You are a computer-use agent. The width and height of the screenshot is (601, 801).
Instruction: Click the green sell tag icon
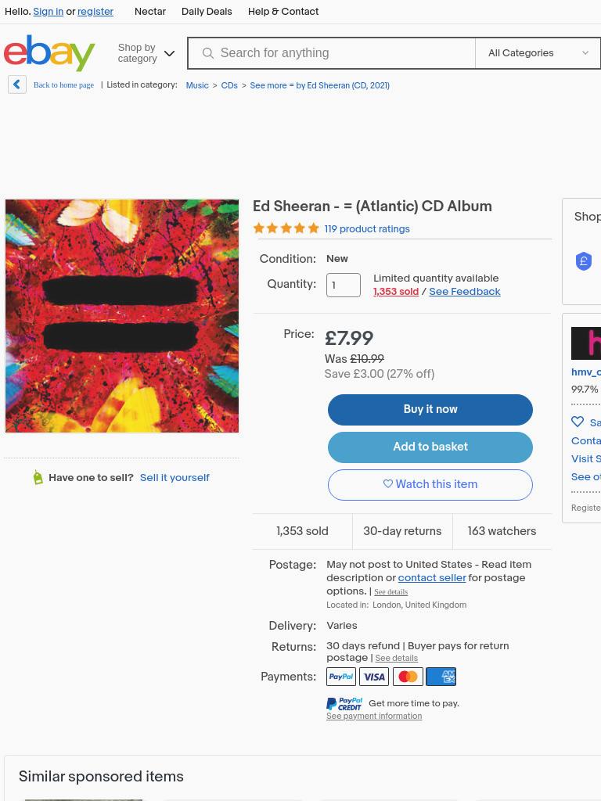click(38, 477)
